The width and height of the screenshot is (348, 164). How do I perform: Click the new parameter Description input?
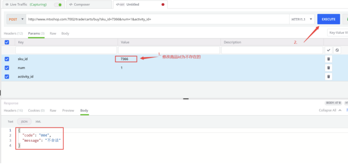coord(272,50)
